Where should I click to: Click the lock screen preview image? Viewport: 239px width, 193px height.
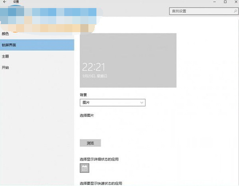(x=128, y=60)
